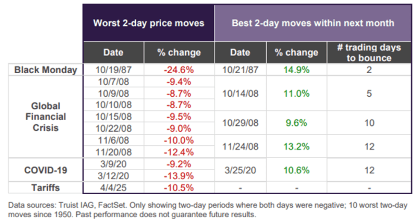Select the 10/29/08 date cell

(x=240, y=123)
